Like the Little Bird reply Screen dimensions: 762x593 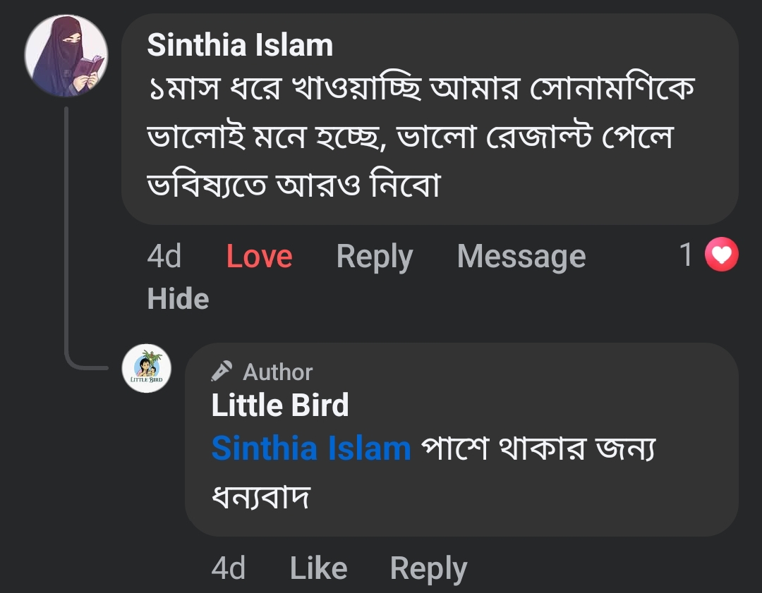point(318,568)
